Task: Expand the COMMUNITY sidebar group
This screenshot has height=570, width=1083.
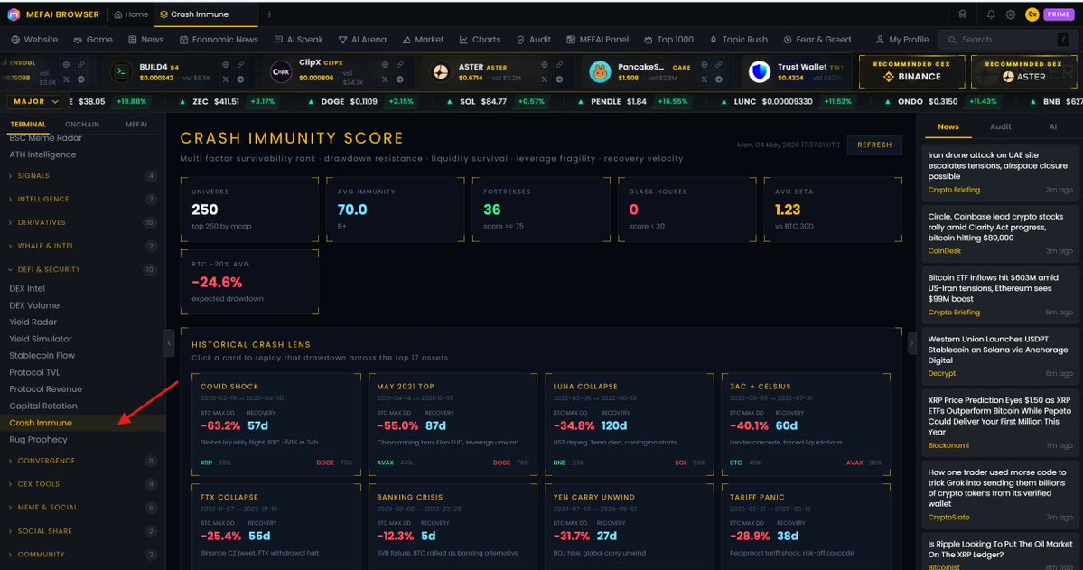Action: pos(83,555)
